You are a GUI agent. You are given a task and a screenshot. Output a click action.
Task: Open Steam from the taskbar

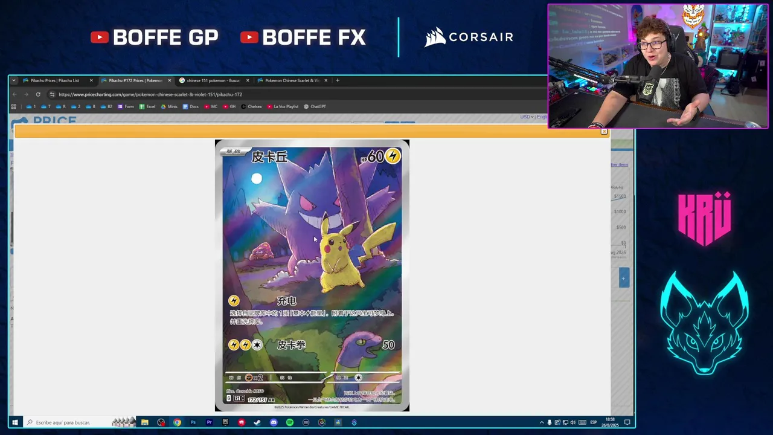(x=257, y=422)
